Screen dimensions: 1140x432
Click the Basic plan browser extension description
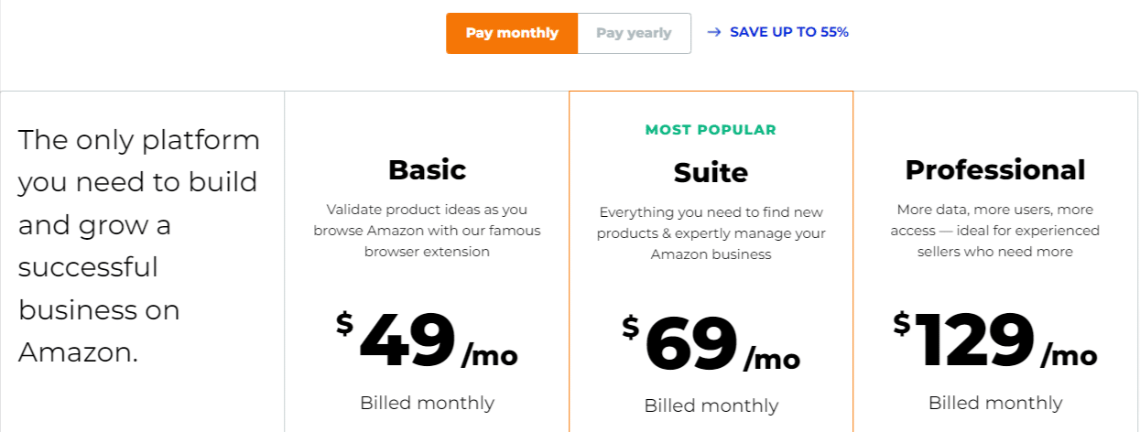pos(427,230)
